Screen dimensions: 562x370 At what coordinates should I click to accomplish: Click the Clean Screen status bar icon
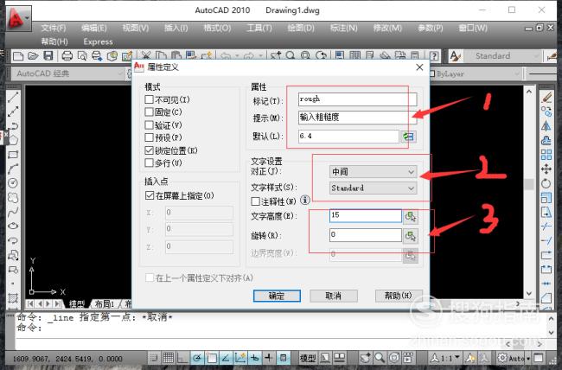539,358
